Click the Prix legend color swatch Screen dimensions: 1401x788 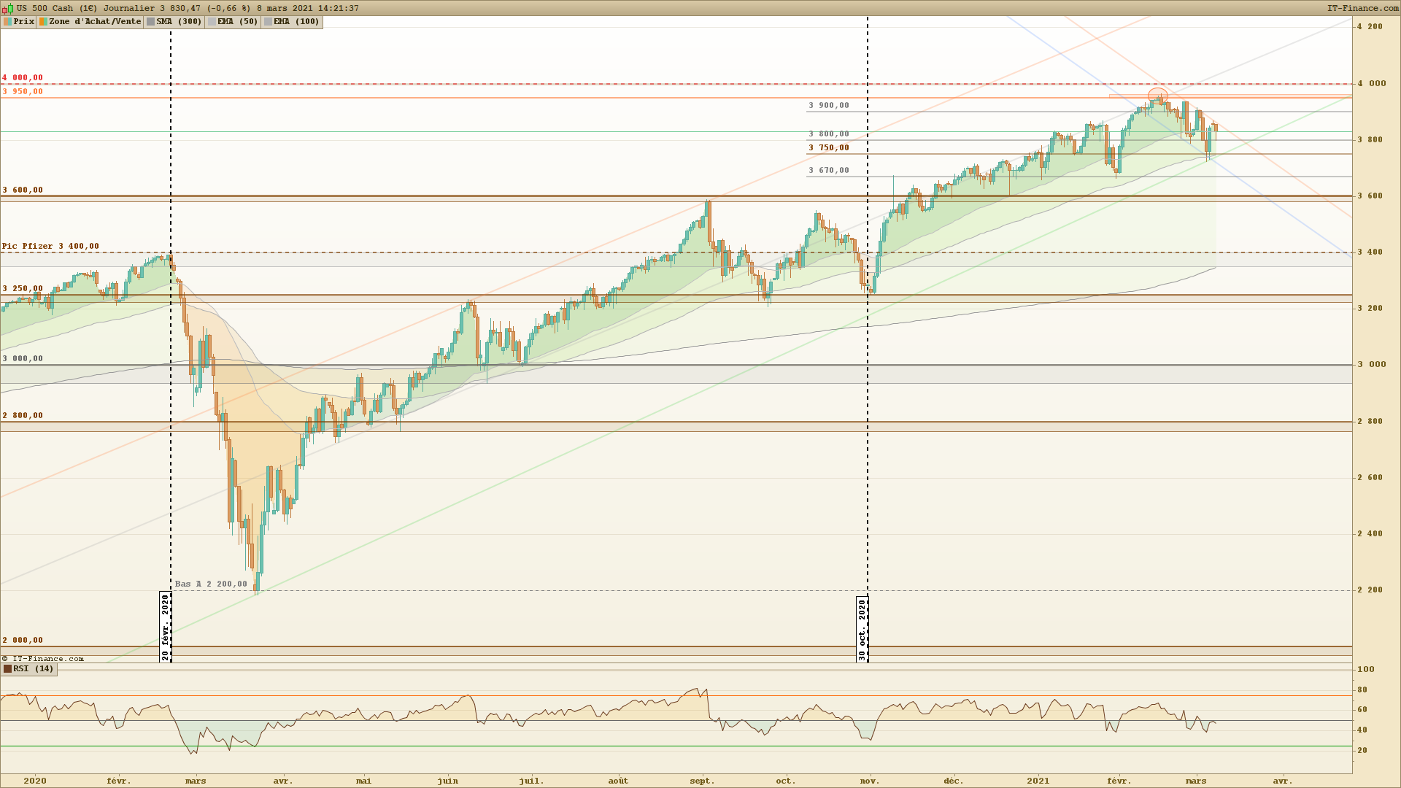pos(7,22)
